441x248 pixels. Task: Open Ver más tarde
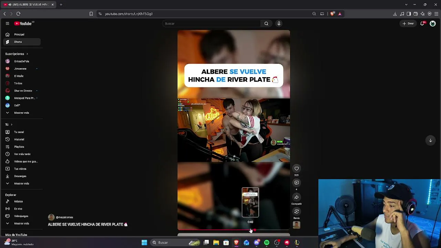point(22,154)
